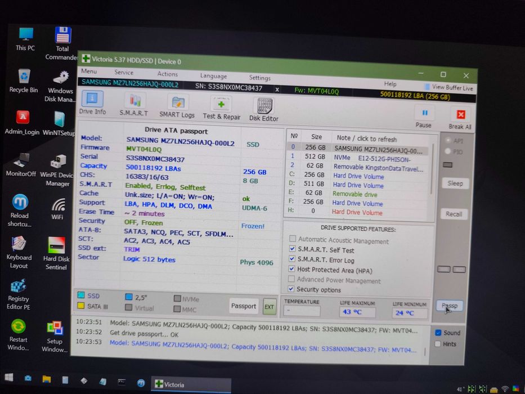Image resolution: width=525 pixels, height=394 pixels.
Task: Open This PC desktop icon
Action: (x=25, y=39)
